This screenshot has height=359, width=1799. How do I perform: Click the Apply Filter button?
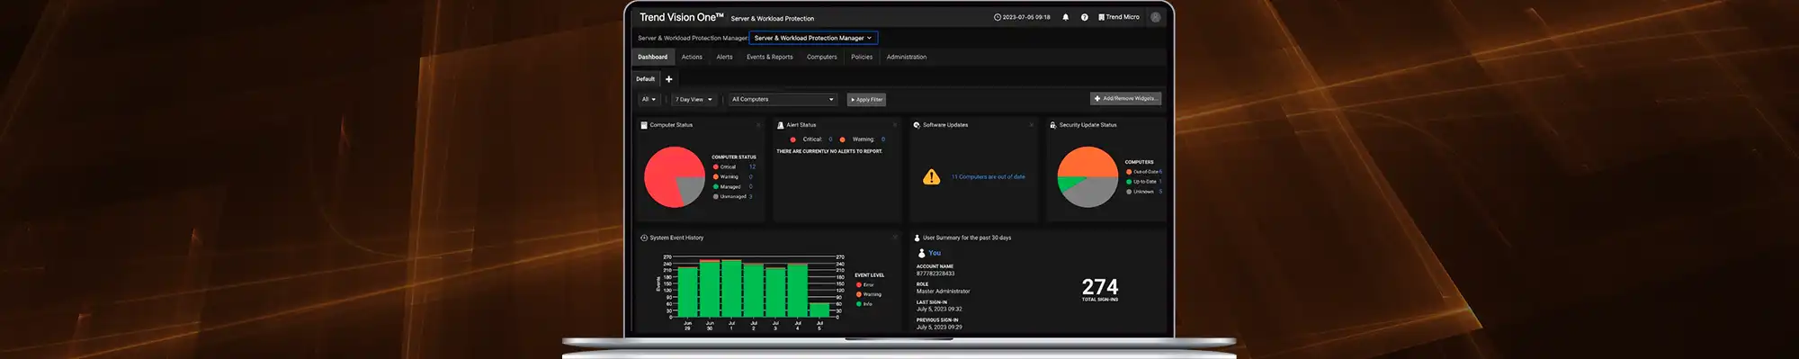coord(867,100)
